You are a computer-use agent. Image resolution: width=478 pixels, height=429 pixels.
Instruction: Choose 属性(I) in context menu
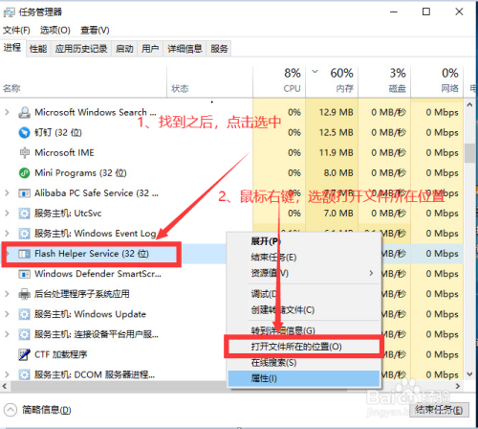tap(304, 378)
